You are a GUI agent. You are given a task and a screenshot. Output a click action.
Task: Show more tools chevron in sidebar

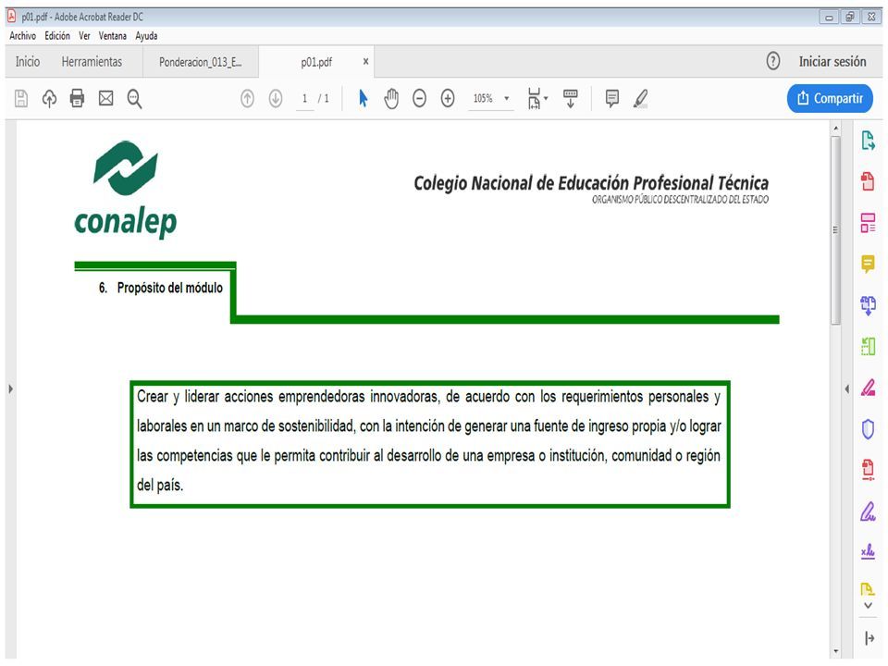(x=868, y=605)
